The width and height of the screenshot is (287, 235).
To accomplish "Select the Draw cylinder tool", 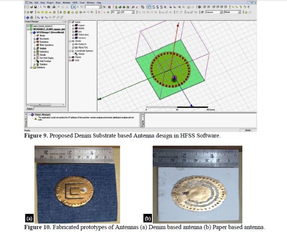I will pos(65,12).
